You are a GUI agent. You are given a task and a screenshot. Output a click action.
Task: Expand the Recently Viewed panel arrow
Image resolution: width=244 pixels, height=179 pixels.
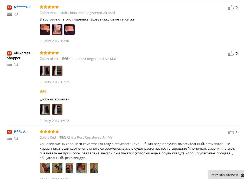point(242,175)
